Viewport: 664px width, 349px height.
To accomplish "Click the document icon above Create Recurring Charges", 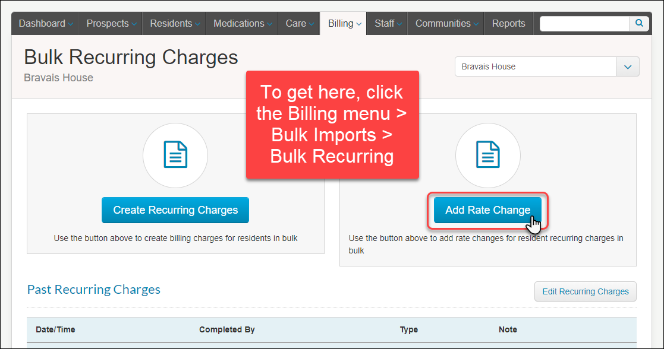I will [x=175, y=155].
